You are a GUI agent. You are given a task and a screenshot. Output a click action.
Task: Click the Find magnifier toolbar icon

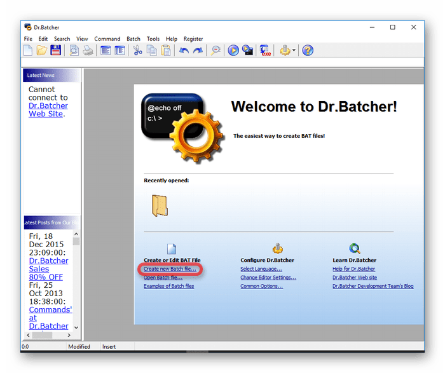tap(216, 50)
